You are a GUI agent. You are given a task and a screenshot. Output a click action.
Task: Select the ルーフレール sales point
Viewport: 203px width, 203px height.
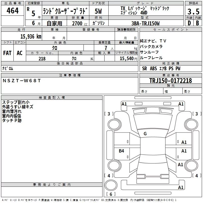pos(151,58)
